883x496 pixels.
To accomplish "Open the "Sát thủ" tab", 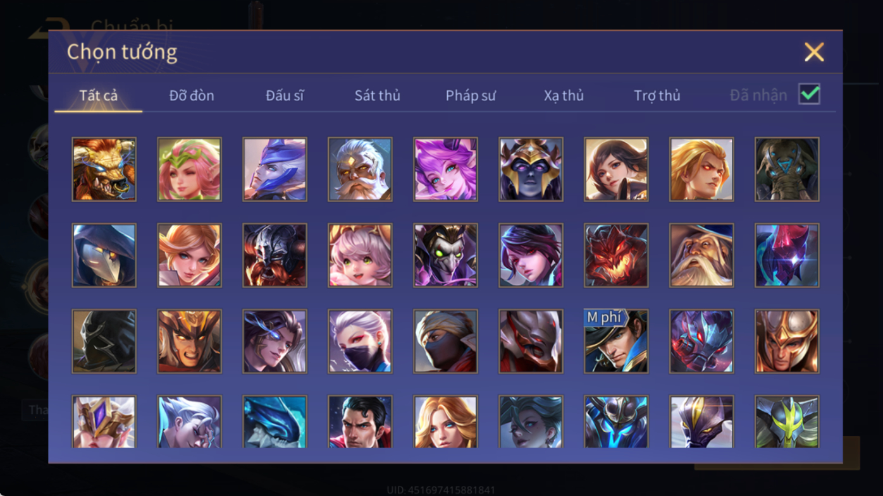I will pyautogui.click(x=377, y=95).
